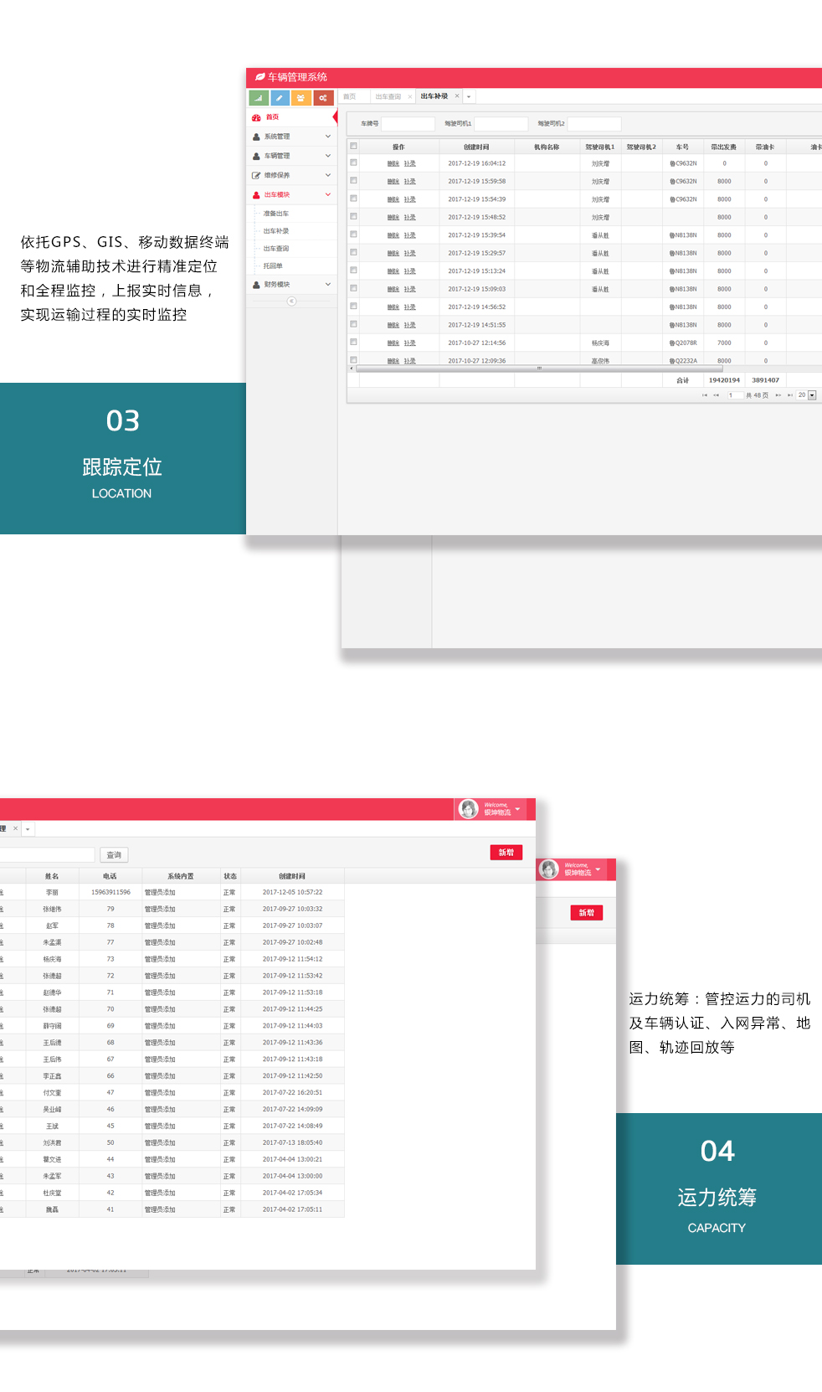Toggle the select-all checkbox in table header
Viewport: 822px width, 1392px height.
pos(353,146)
